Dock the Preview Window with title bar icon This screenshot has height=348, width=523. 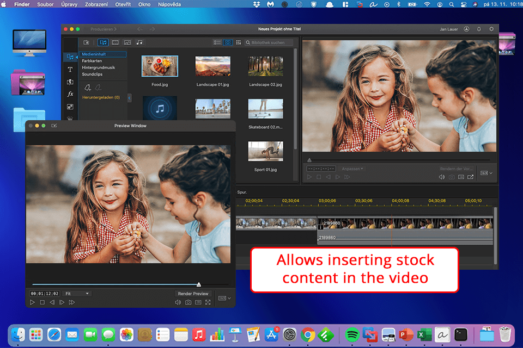(54, 126)
